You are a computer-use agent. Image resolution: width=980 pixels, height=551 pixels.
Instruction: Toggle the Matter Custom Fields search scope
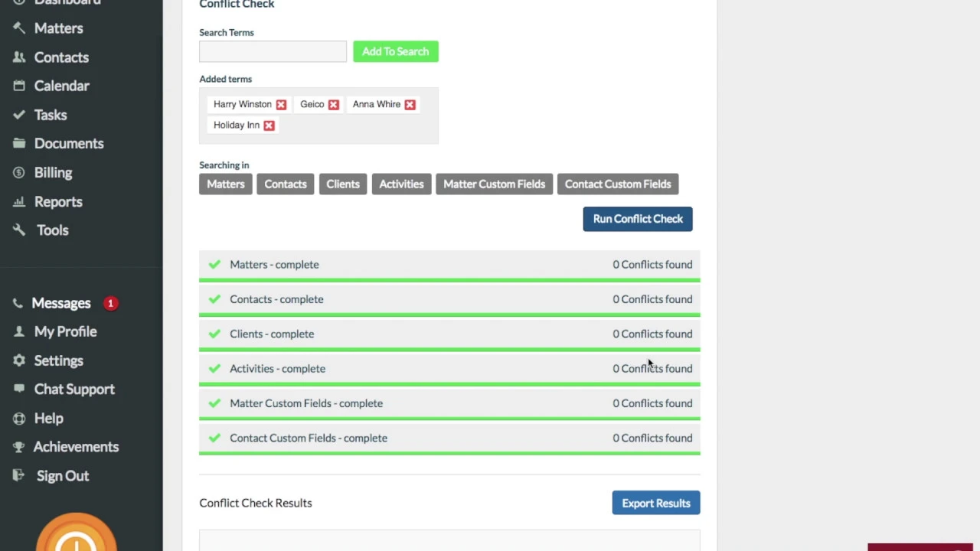(495, 184)
